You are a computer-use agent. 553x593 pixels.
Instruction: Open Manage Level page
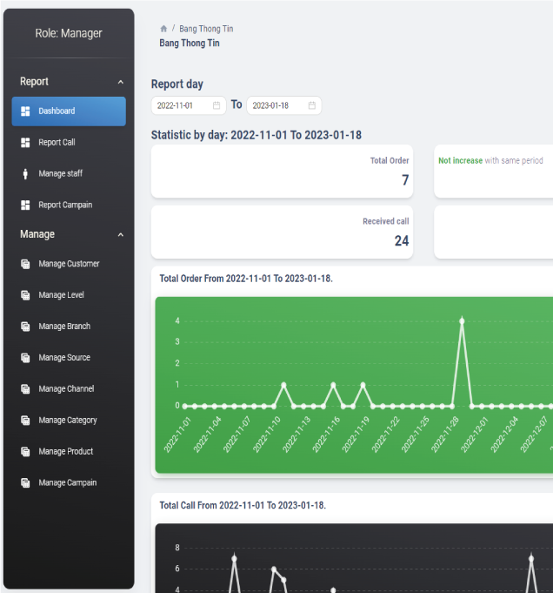click(69, 295)
